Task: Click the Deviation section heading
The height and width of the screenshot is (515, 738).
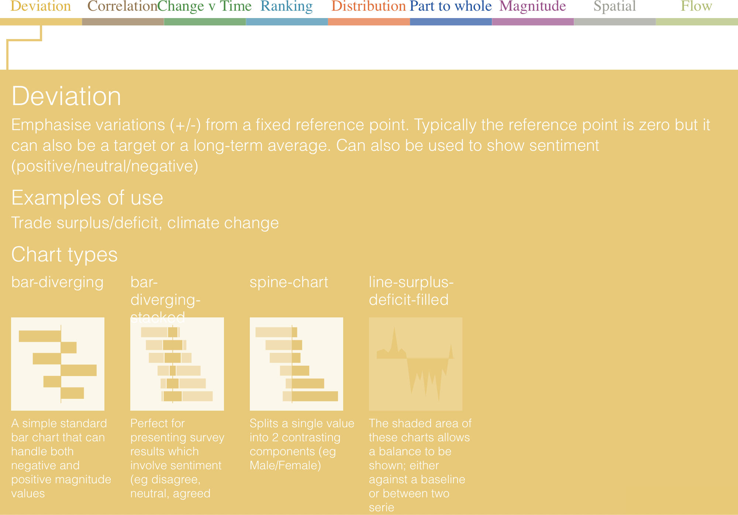Action: 66,97
